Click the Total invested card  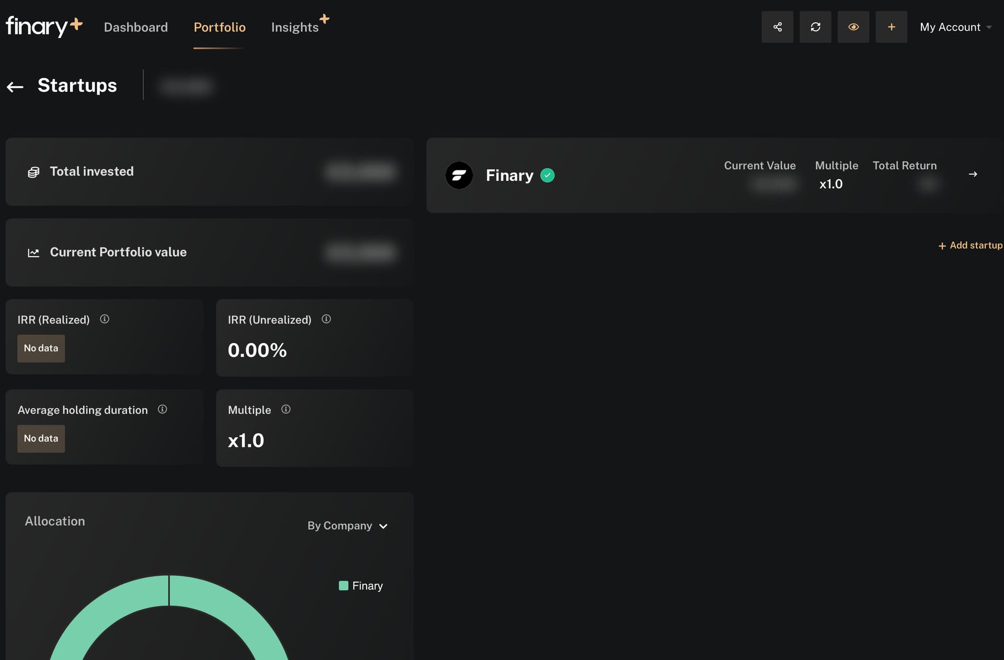click(209, 172)
